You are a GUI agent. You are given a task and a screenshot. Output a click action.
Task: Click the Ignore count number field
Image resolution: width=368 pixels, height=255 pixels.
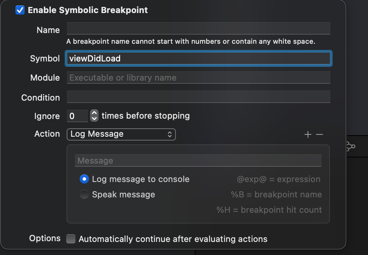(77, 116)
